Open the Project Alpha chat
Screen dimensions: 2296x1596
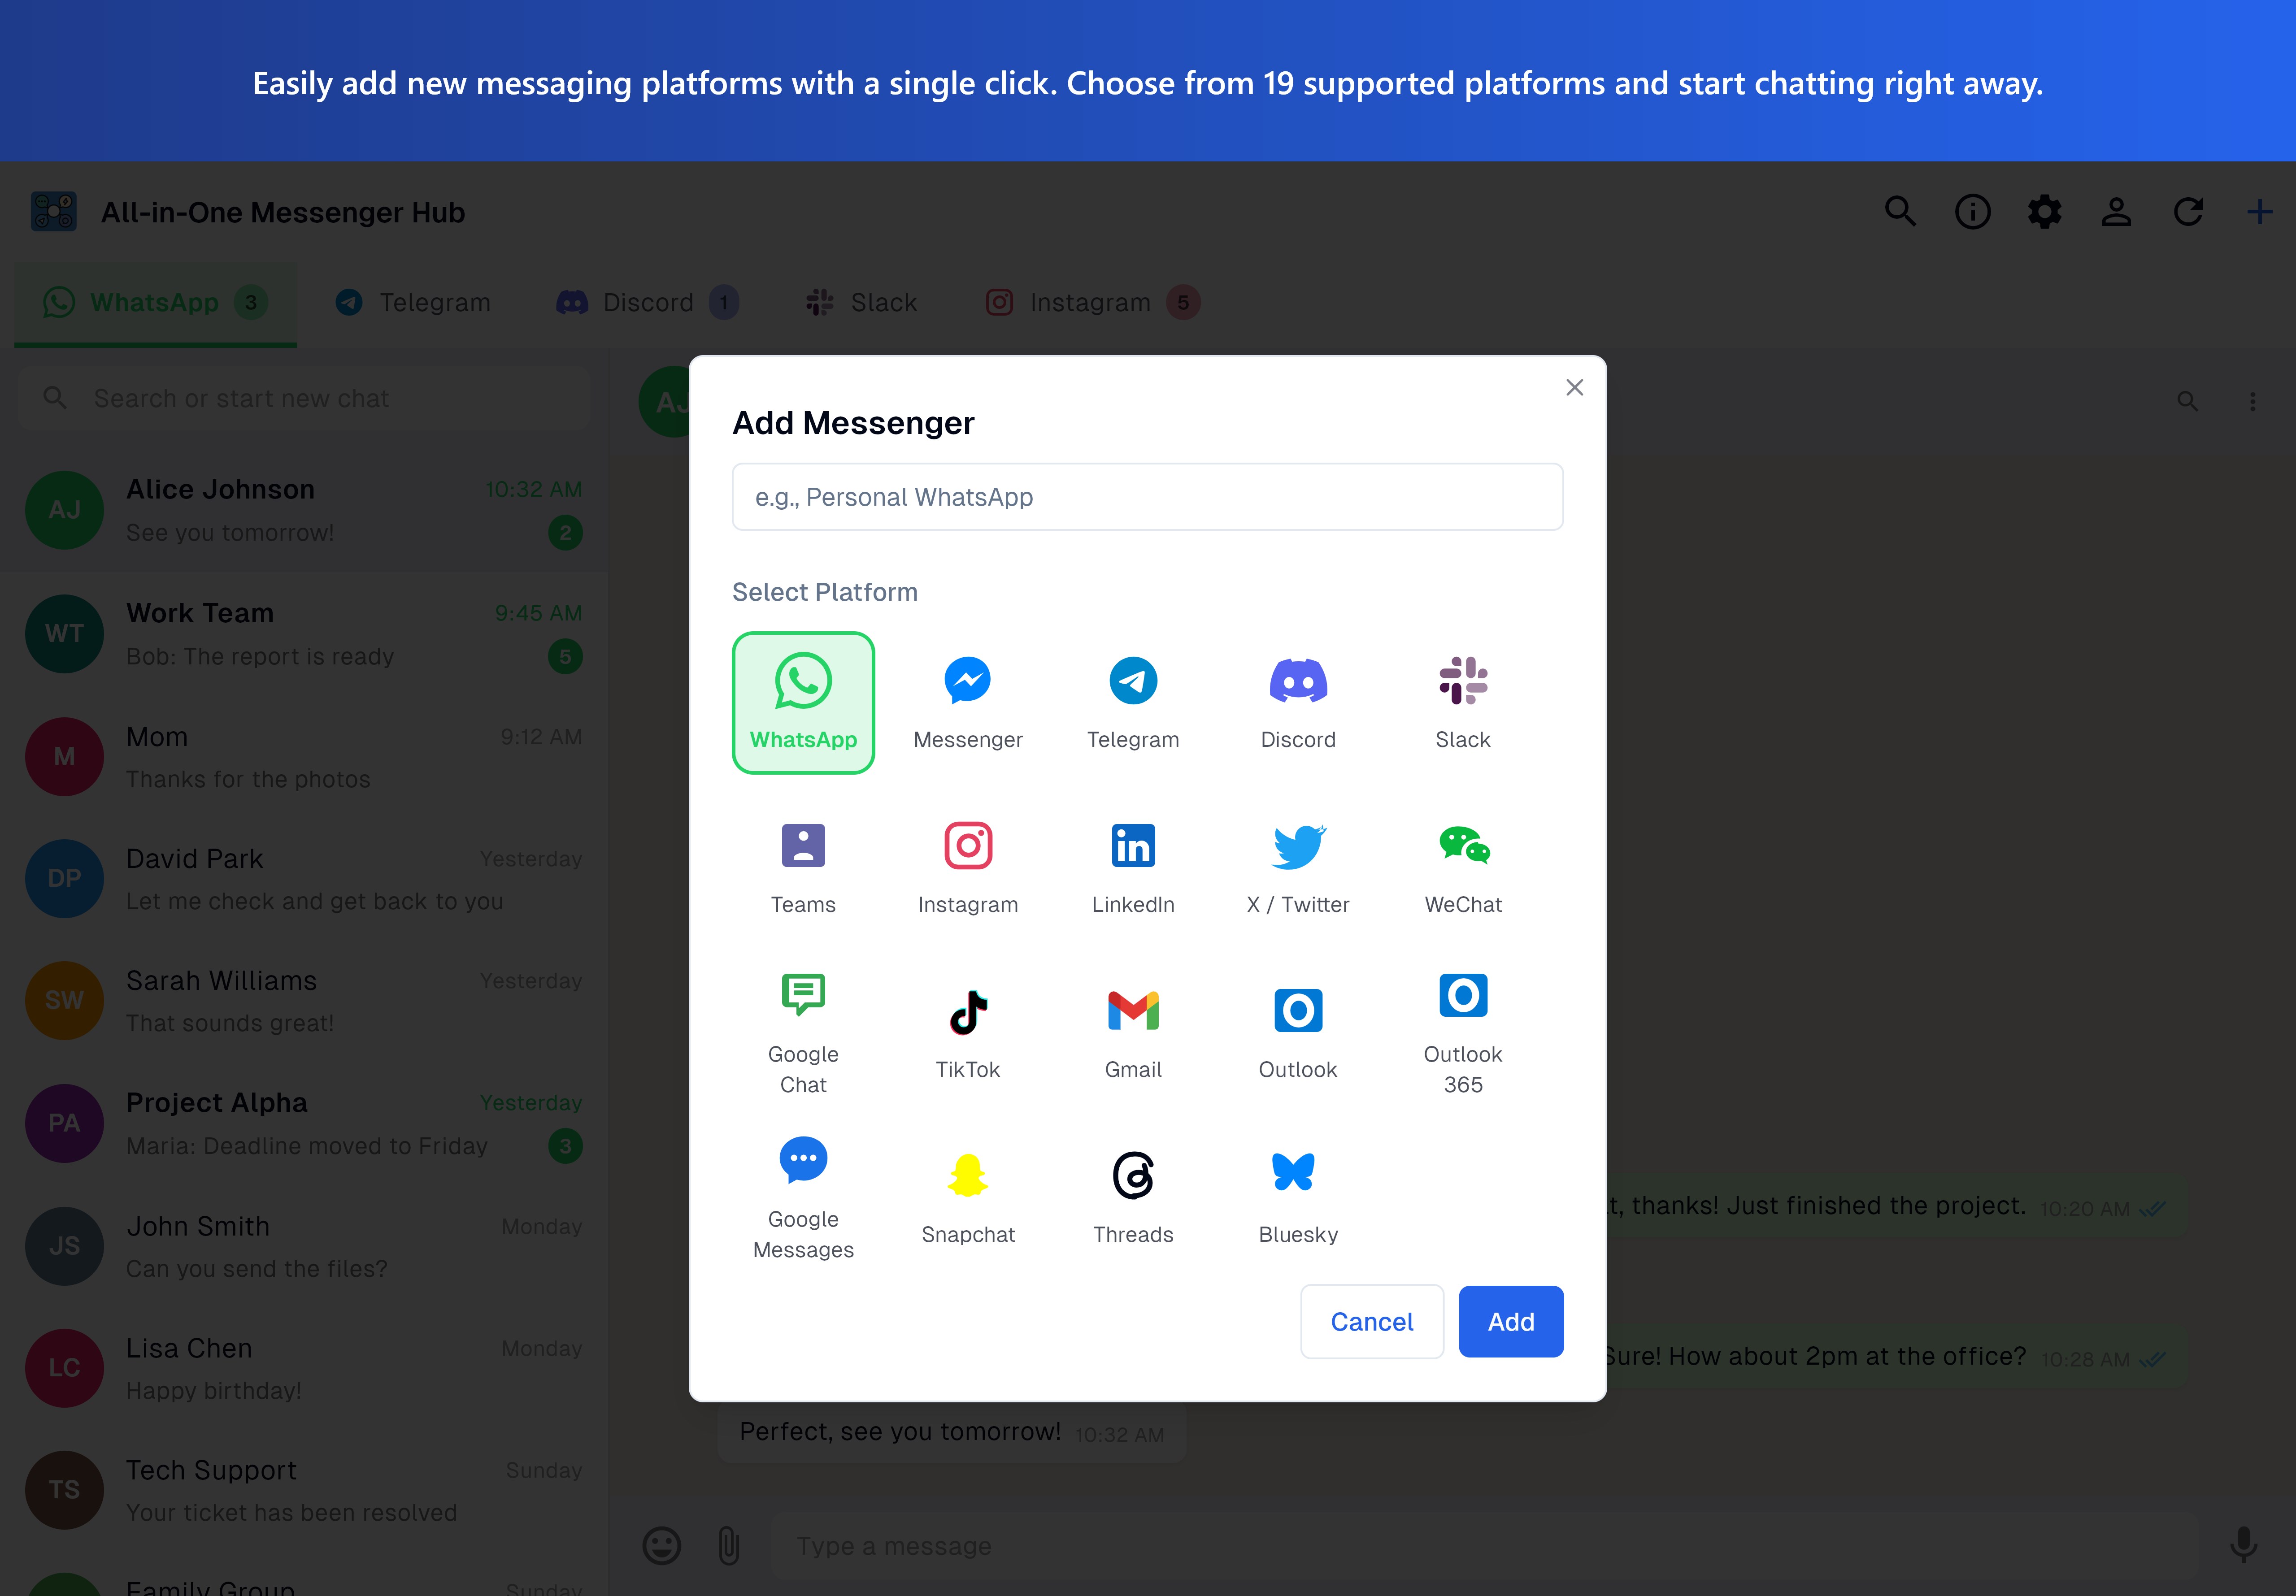click(x=304, y=1124)
